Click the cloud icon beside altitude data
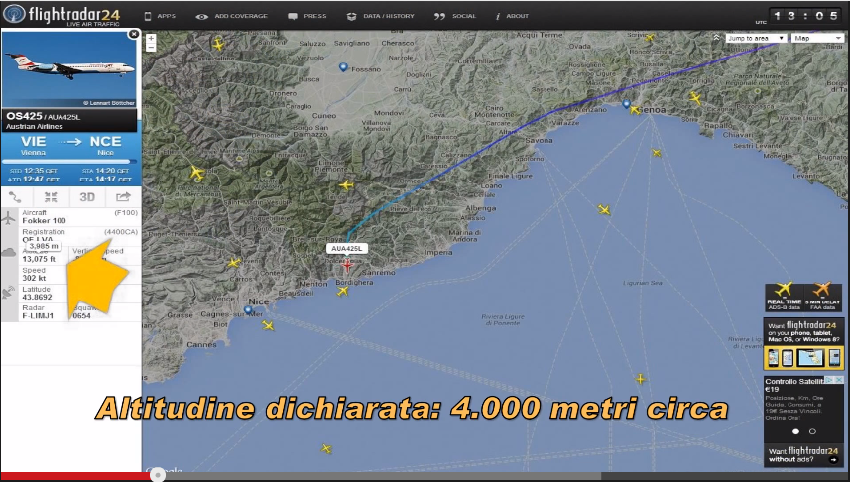The width and height of the screenshot is (850, 482). pos(9,252)
